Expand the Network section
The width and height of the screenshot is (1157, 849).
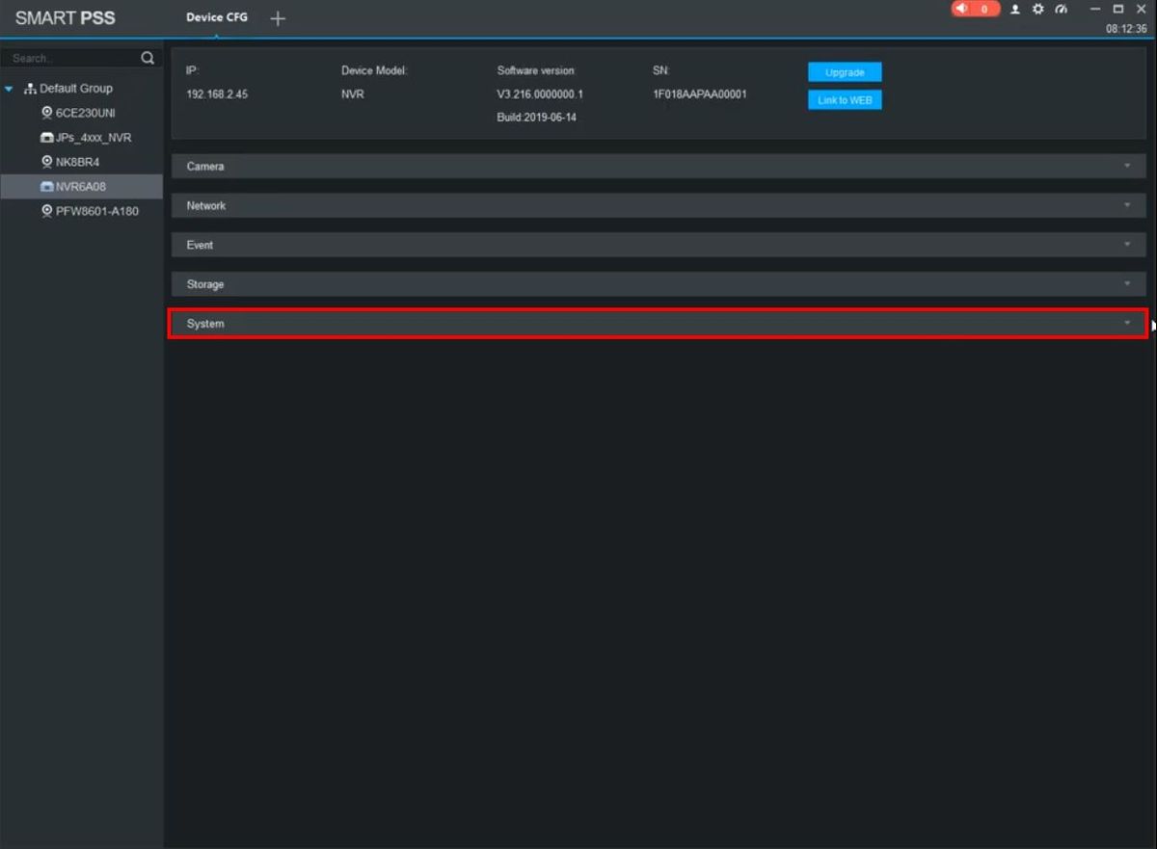pyautogui.click(x=659, y=206)
